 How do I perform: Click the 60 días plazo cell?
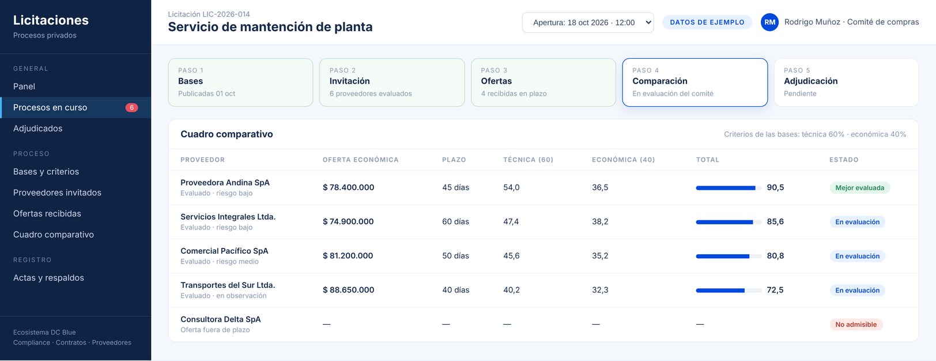click(455, 221)
